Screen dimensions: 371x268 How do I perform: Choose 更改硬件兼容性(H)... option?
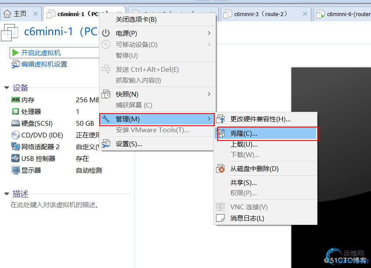(266, 119)
